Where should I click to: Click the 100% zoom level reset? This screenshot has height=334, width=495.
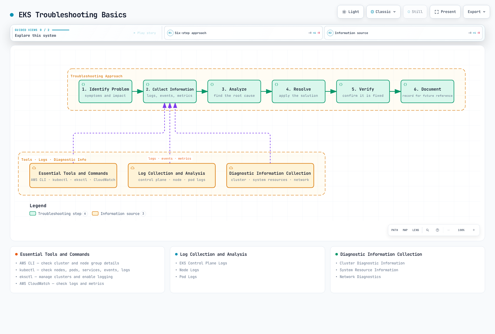(x=461, y=230)
